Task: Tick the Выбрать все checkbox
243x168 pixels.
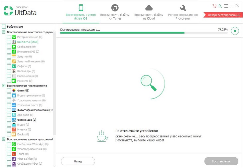Action: [x=4, y=27]
